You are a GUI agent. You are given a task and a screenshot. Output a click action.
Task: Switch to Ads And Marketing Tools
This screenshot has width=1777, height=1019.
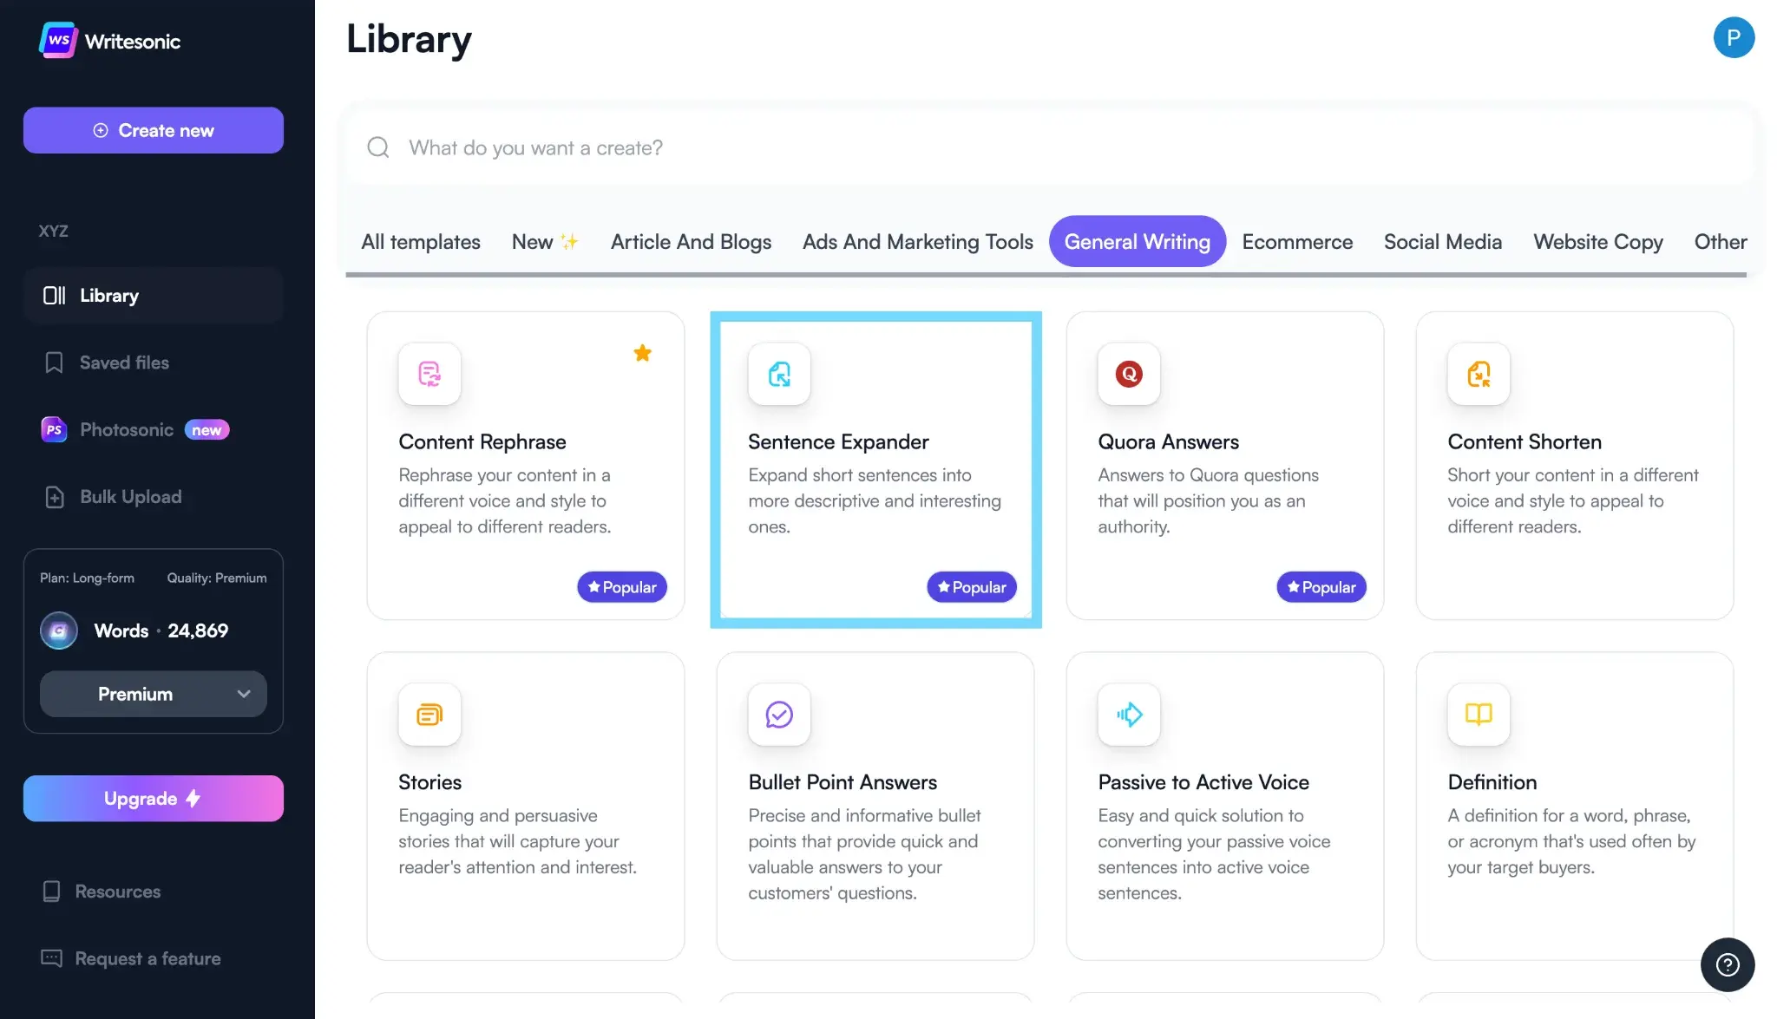pos(916,241)
